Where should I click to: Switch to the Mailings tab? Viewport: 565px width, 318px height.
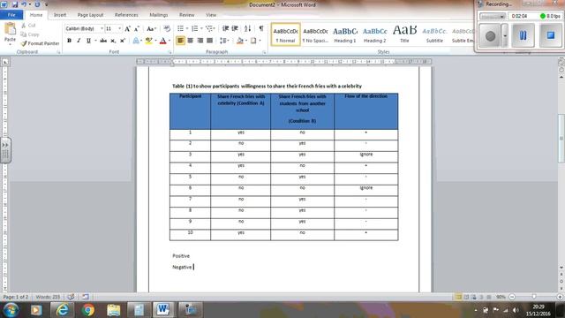(159, 15)
